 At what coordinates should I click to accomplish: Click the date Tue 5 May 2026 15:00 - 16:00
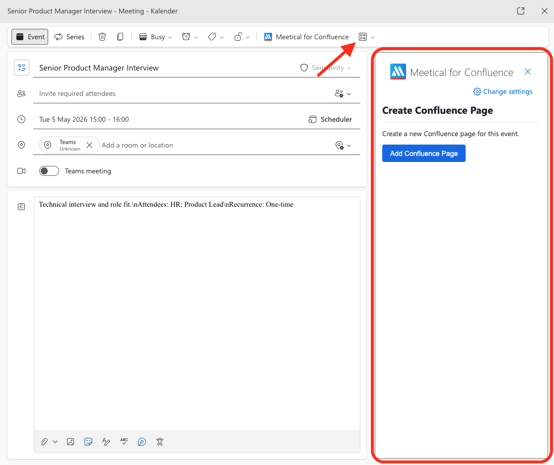(x=84, y=120)
